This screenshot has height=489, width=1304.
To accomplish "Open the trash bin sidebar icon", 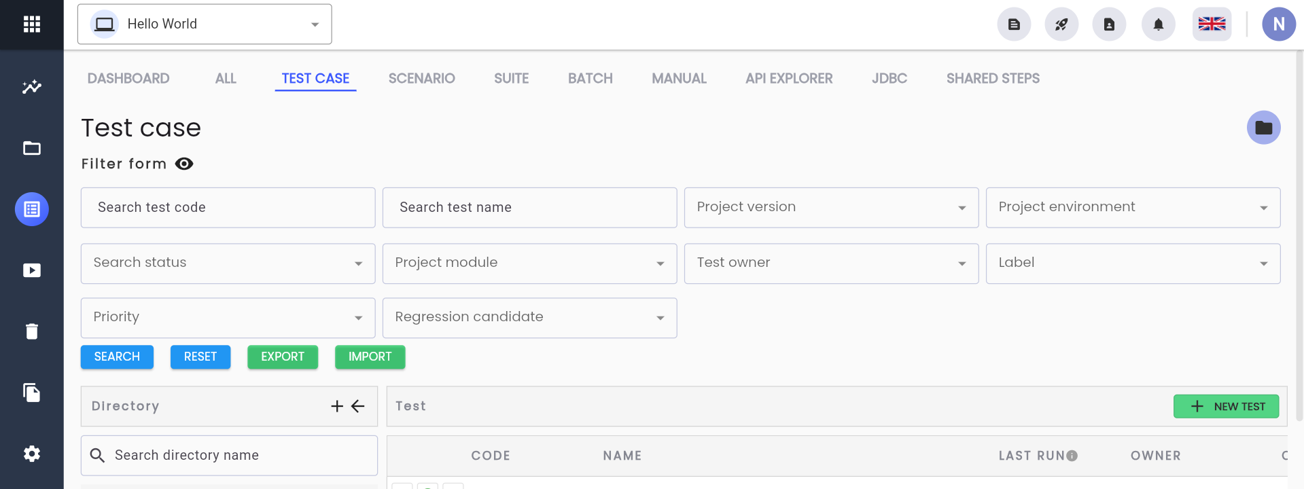I will coord(32,331).
